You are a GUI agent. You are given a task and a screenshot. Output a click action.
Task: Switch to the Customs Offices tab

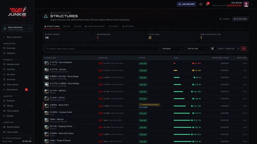pos(94,27)
